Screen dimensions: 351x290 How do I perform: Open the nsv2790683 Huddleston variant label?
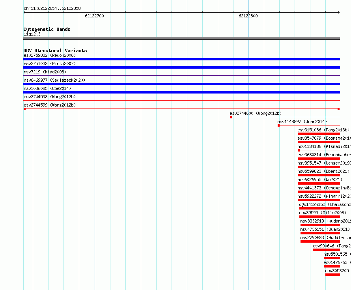click(326, 238)
